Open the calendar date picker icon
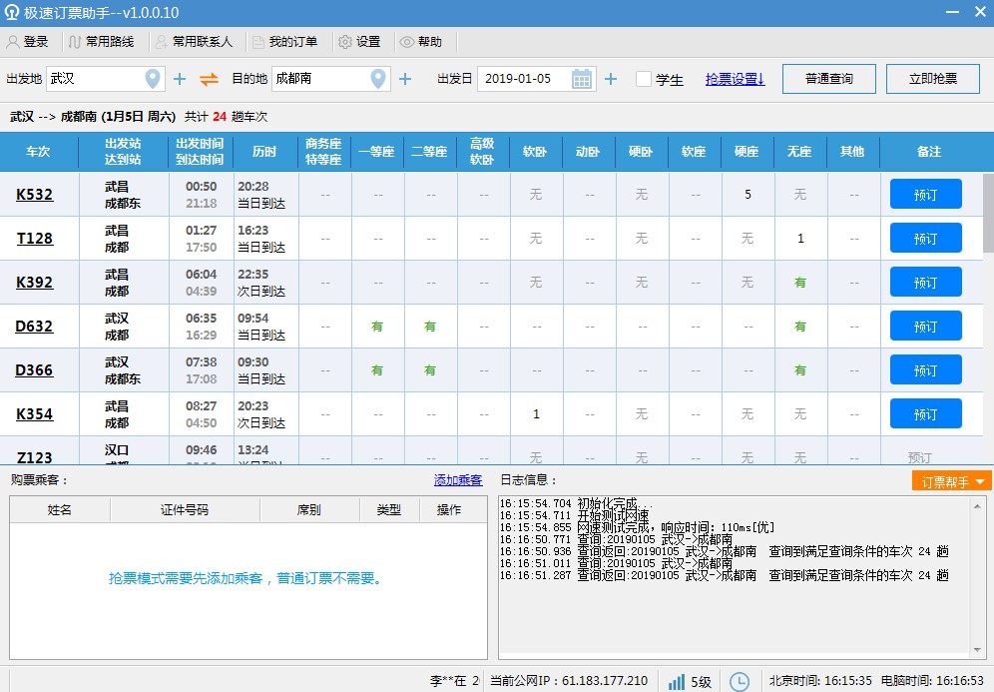994x692 pixels. [582, 79]
